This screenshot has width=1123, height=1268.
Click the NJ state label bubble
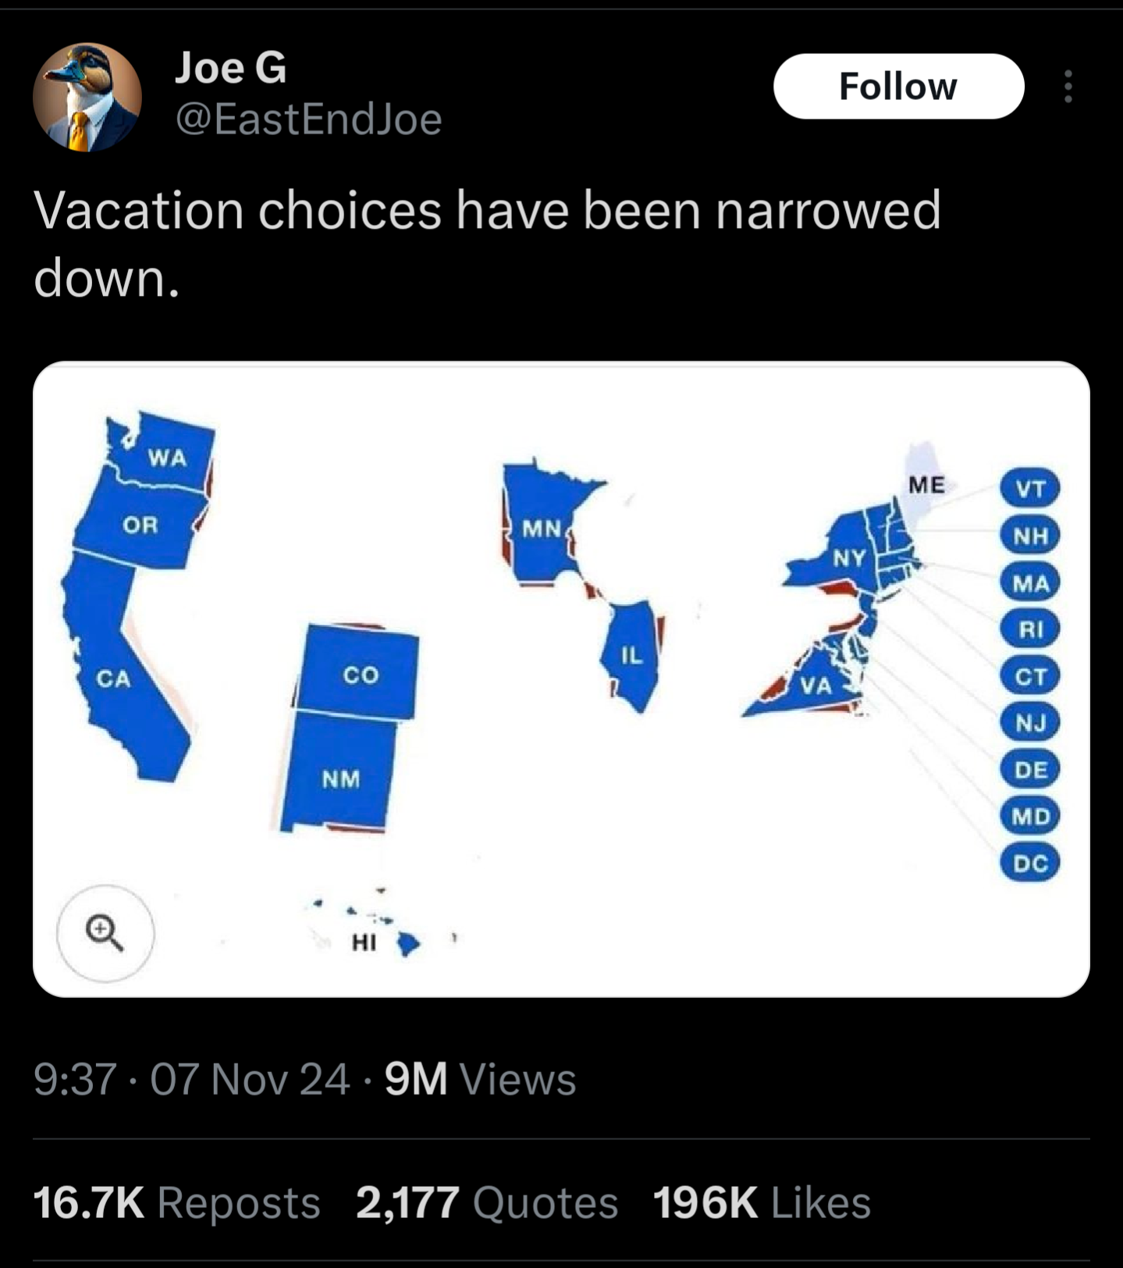1030,723
